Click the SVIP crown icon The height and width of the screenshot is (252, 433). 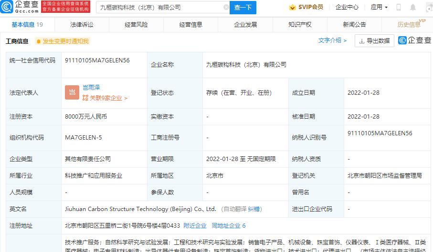[x=292, y=7]
